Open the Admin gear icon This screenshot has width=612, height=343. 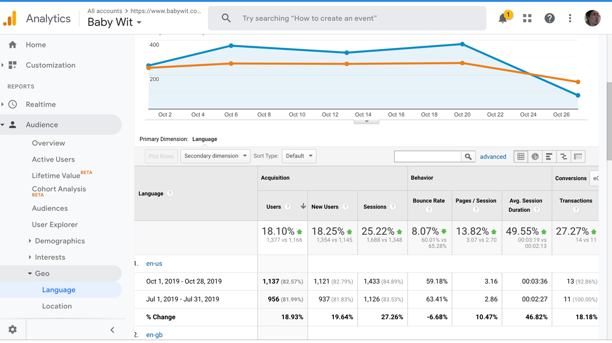pos(12,330)
